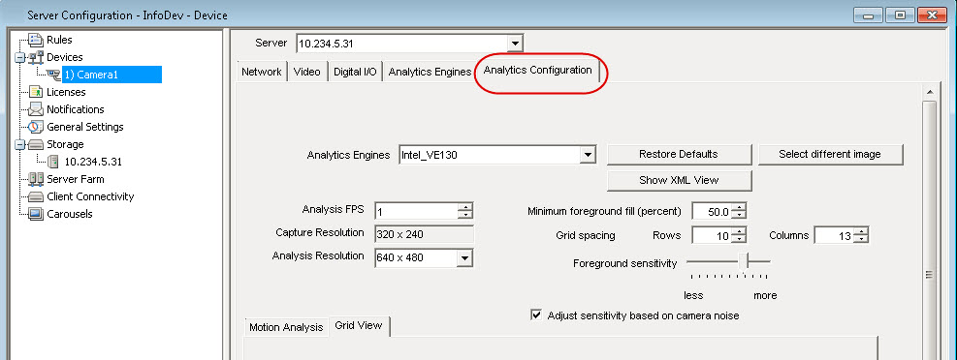
Task: Decrease Analysis FPS with down arrow
Action: click(465, 215)
